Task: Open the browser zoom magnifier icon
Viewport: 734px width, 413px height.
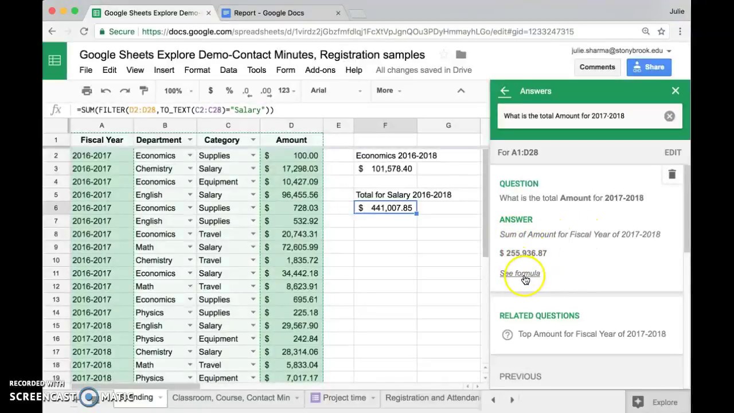Action: click(646, 32)
